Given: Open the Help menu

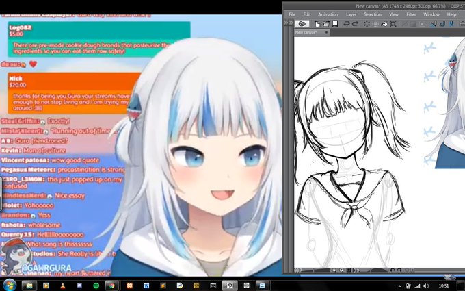Looking at the screenshot, I should pos(451,14).
